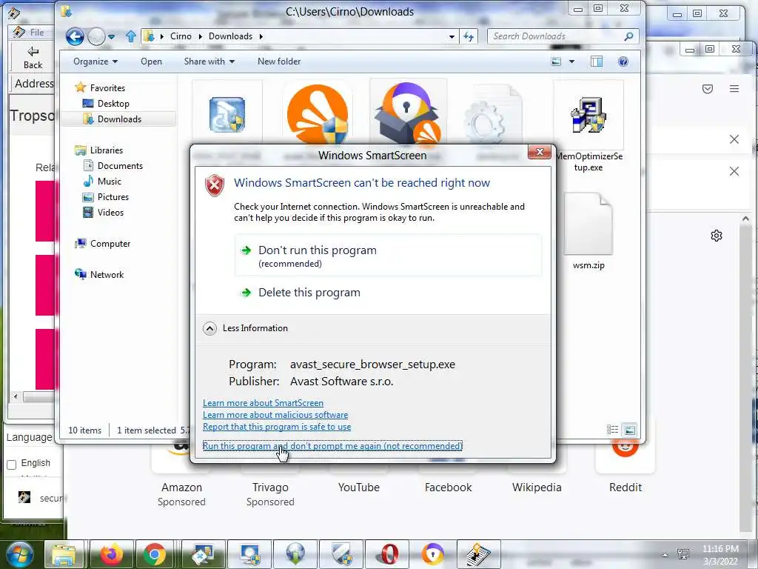This screenshot has width=758, height=569.
Task: Open Google Chrome from the taskbar
Action: [154, 554]
